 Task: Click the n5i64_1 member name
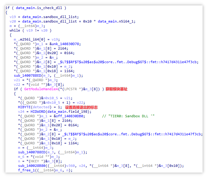click(x=127, y=21)
